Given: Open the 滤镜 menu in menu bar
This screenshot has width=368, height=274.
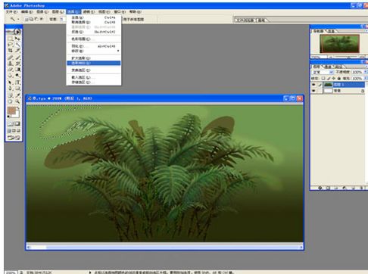Looking at the screenshot, I should 89,12.
